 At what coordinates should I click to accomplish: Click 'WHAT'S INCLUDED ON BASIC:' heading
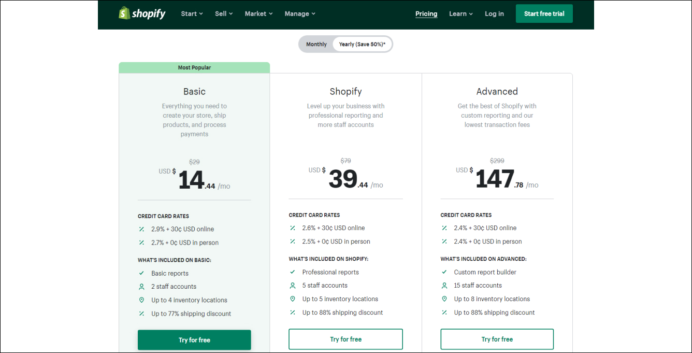[x=175, y=260]
